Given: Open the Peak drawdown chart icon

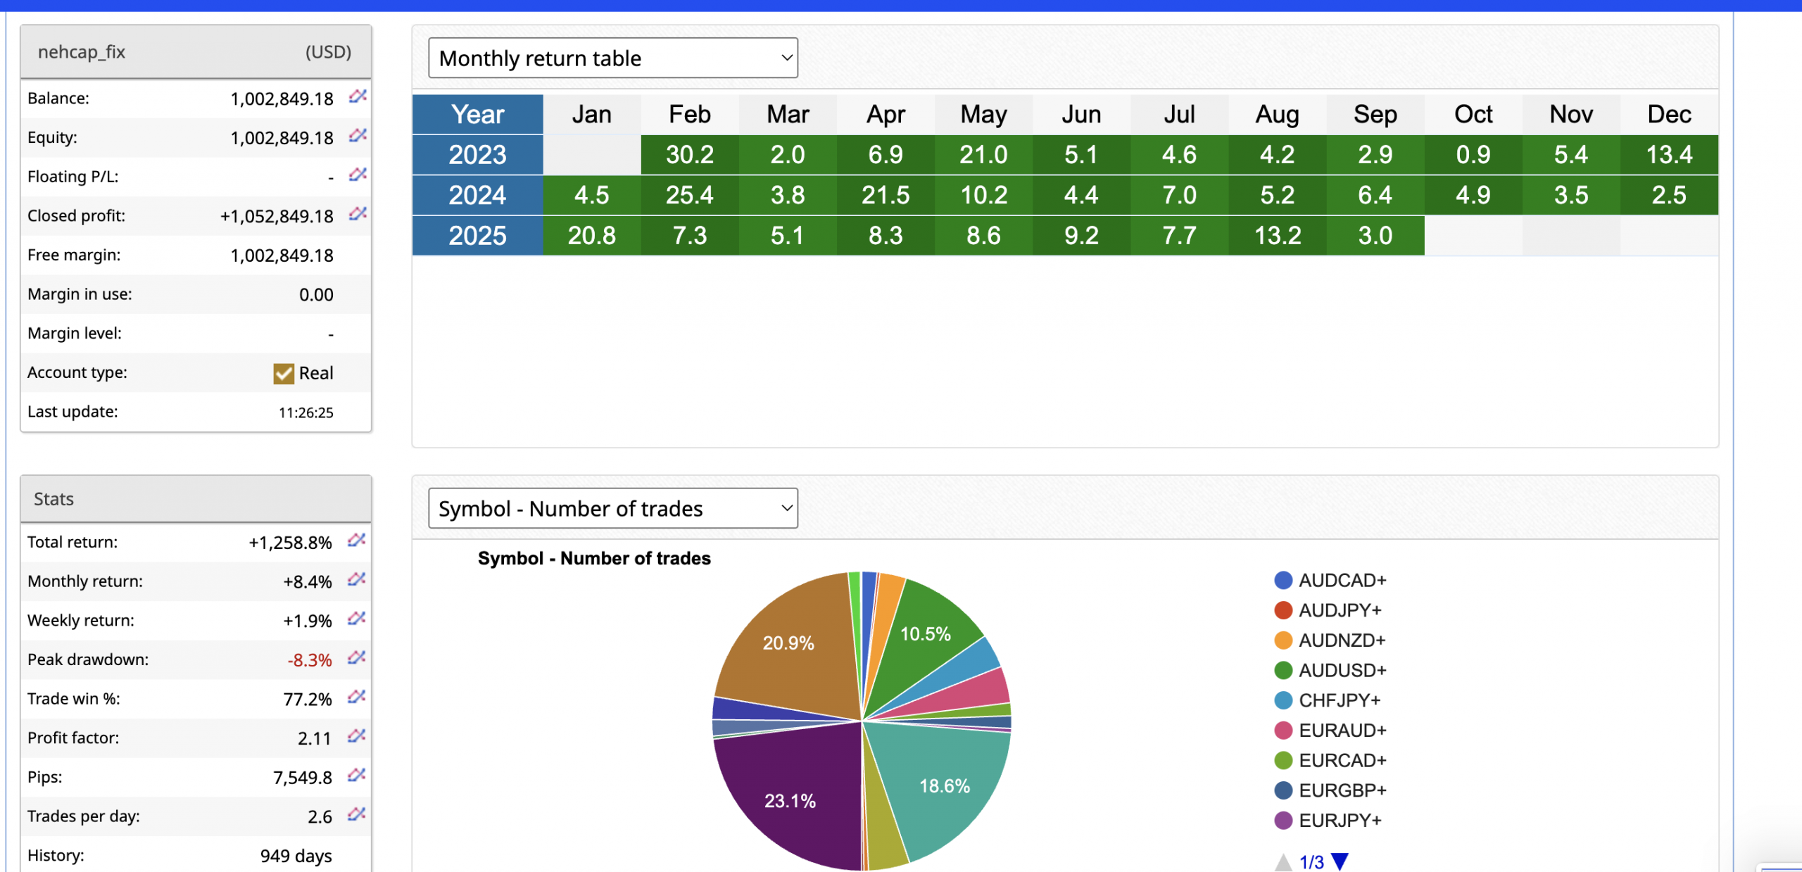Looking at the screenshot, I should pyautogui.click(x=356, y=658).
